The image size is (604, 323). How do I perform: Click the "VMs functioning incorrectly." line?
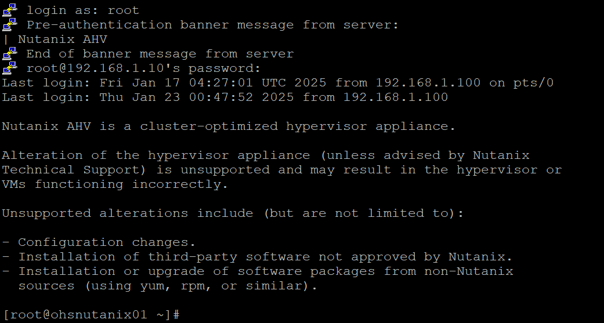[115, 184]
